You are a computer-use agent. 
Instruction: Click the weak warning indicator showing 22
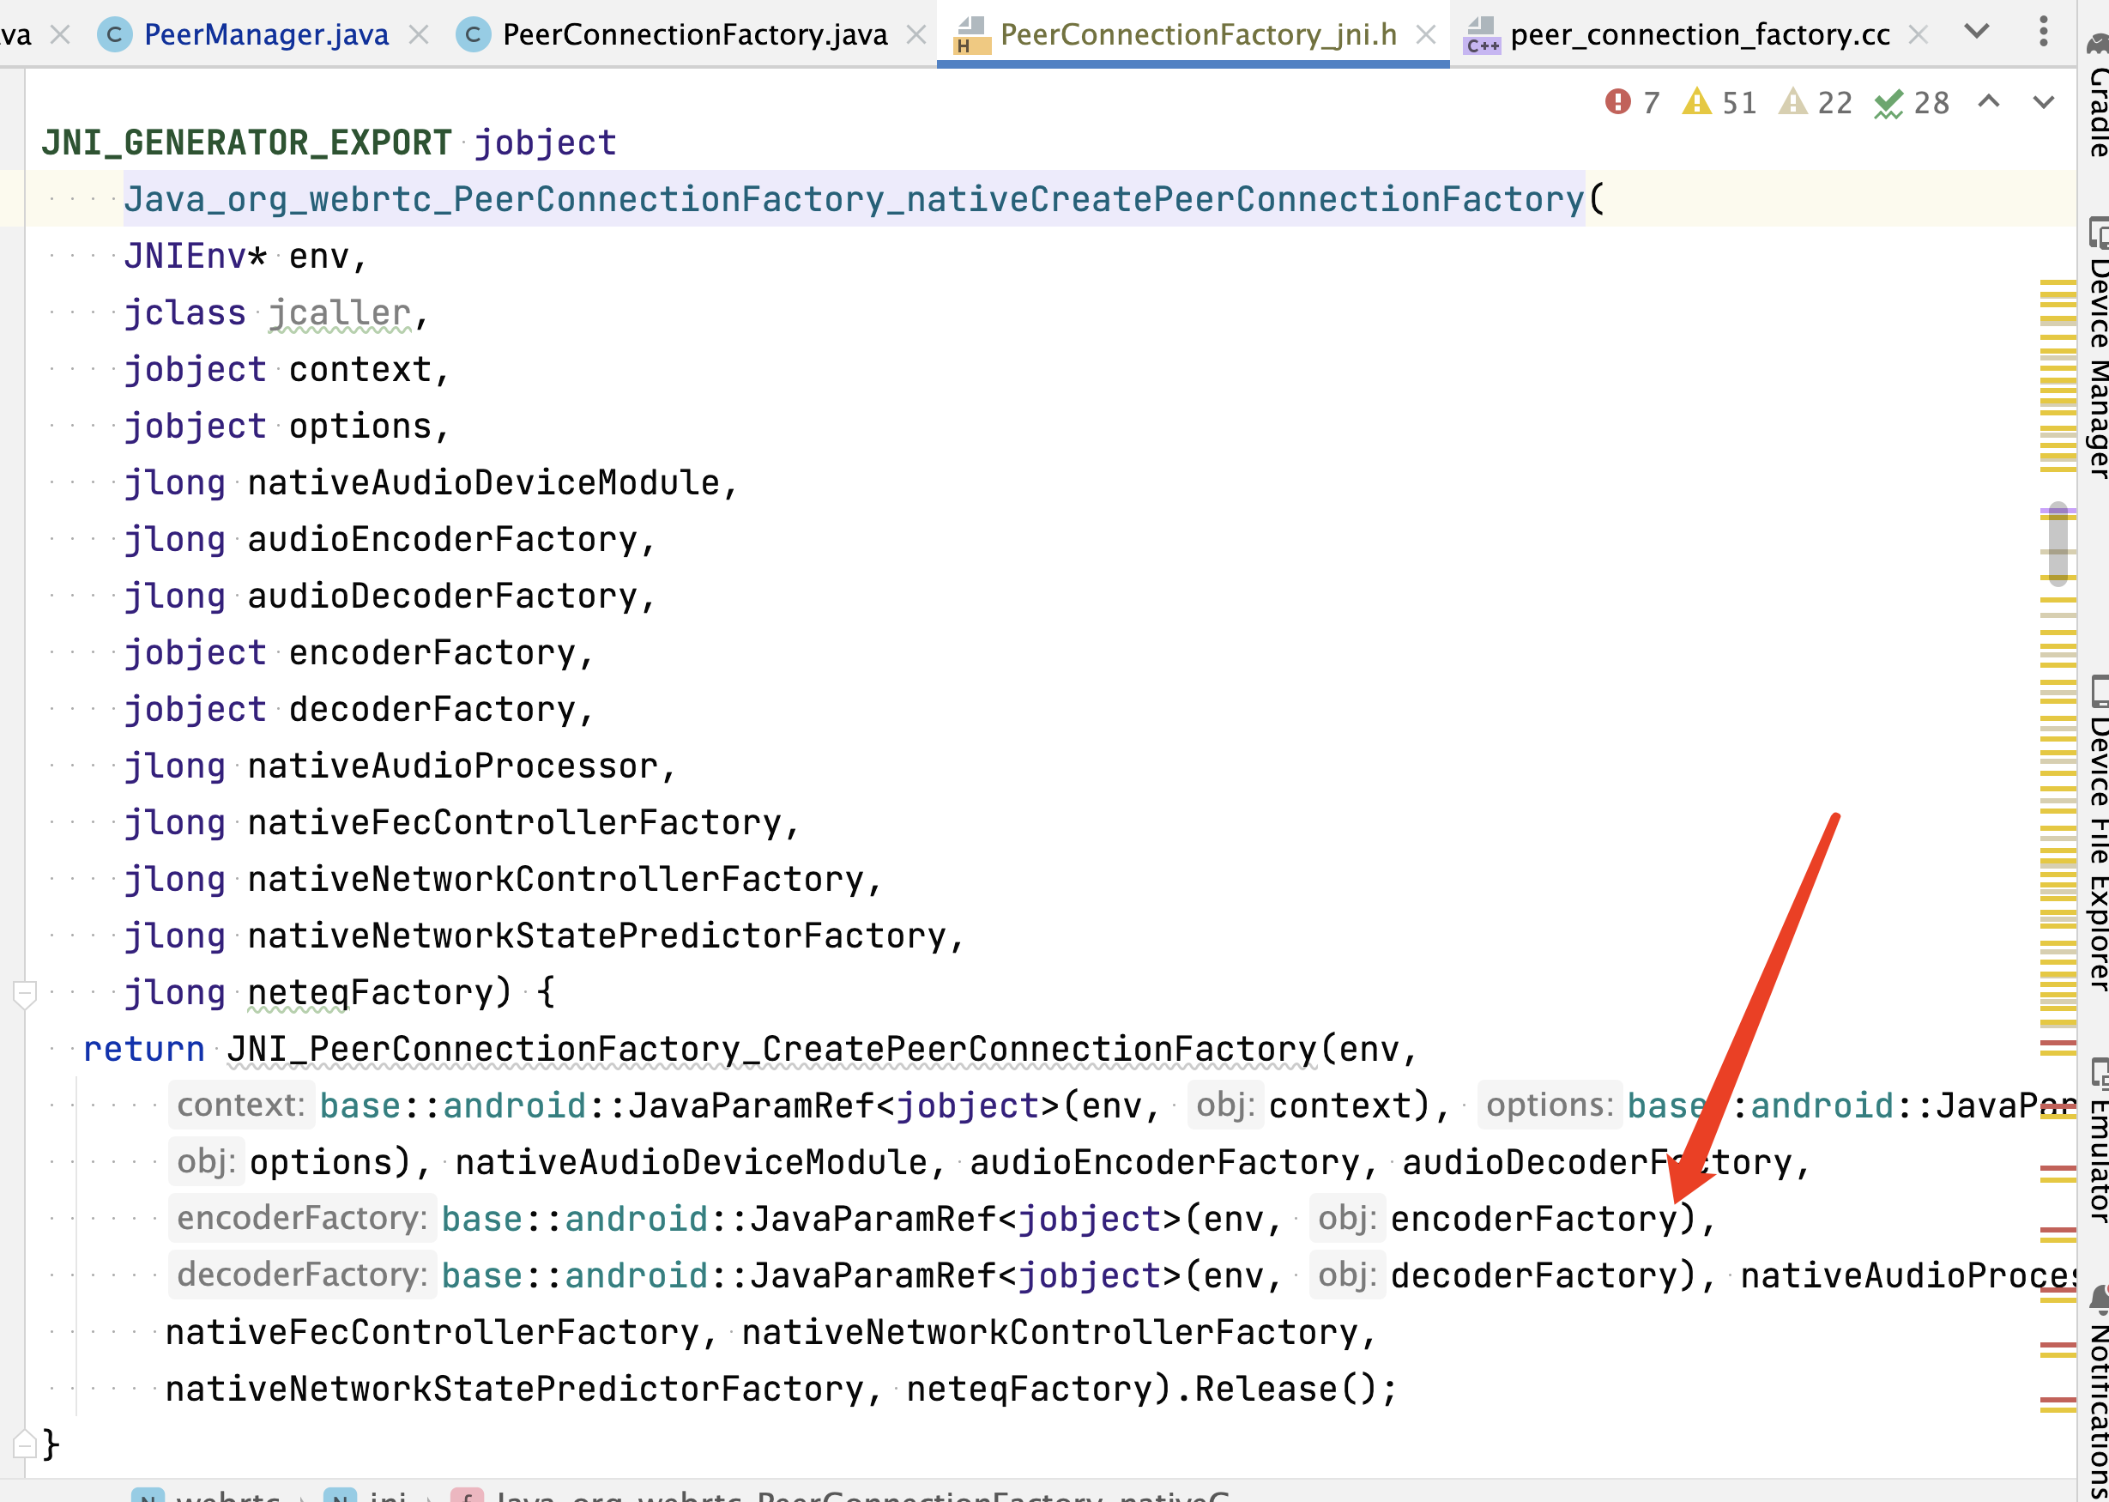pos(1816,102)
